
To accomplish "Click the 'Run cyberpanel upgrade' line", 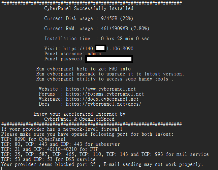I will click(x=110, y=74).
